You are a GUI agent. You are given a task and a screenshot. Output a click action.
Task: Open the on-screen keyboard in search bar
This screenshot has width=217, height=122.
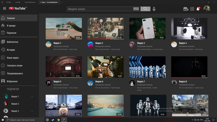(136, 9)
